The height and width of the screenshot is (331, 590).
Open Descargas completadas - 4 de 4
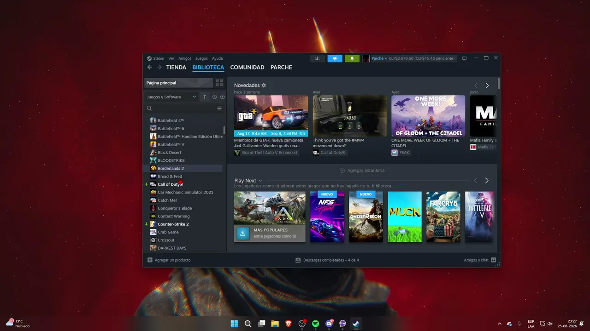(327, 260)
